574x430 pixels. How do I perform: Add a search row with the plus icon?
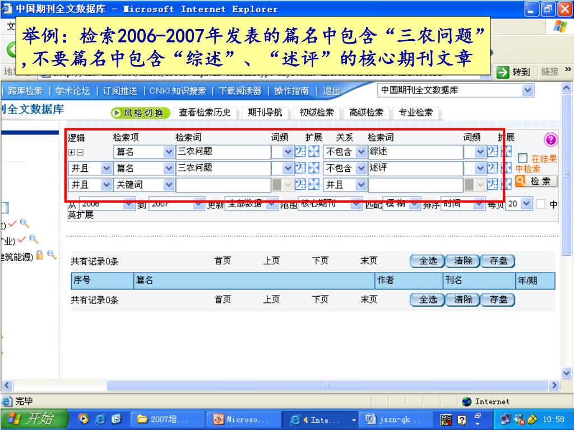pos(71,152)
